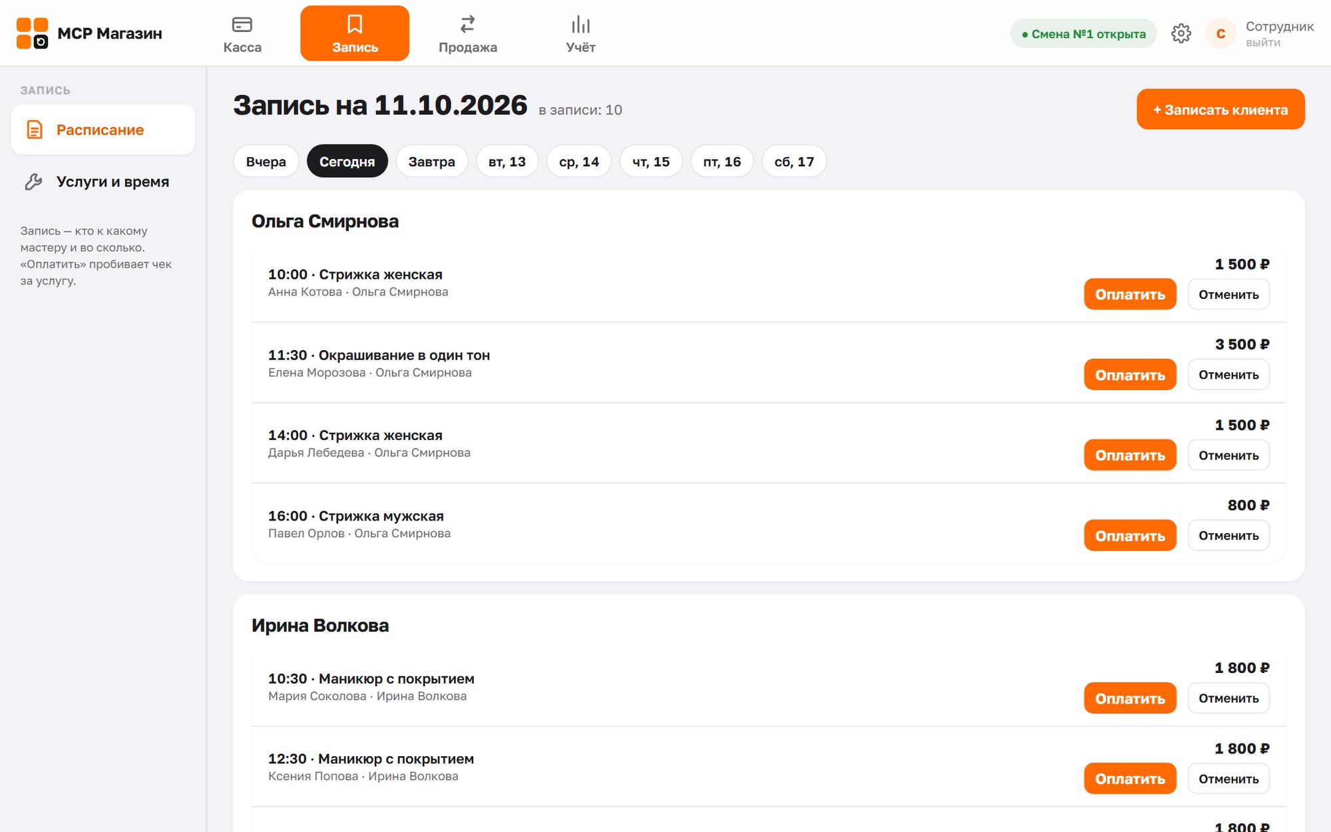The height and width of the screenshot is (832, 1331).
Task: Click Смена №1 открыта status badge
Action: click(x=1083, y=34)
